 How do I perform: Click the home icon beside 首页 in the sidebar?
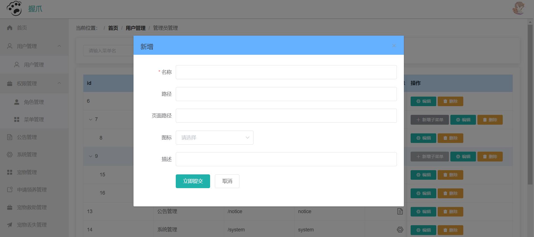[10, 28]
